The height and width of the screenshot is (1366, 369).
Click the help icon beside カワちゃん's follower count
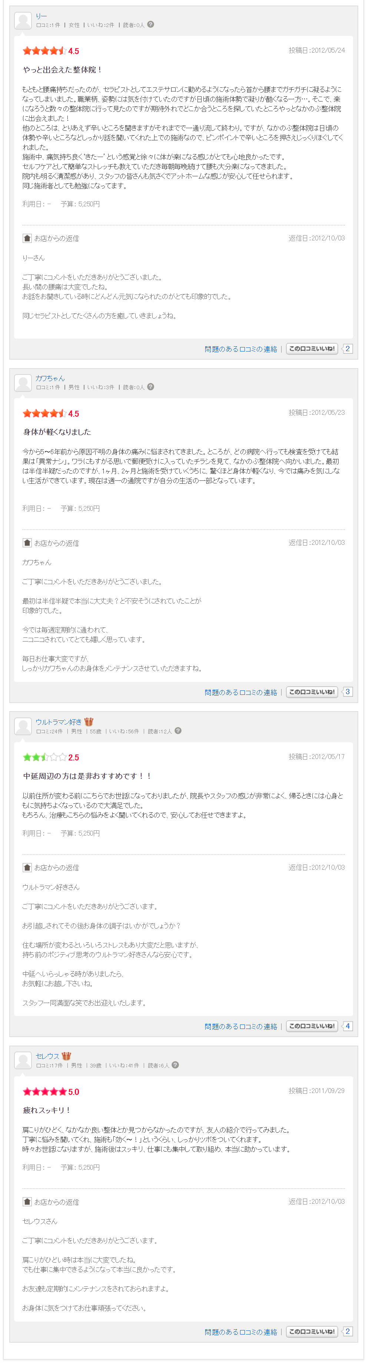click(150, 387)
